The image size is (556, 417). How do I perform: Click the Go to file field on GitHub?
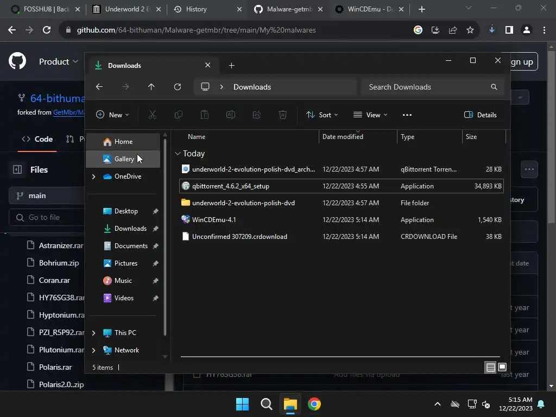(47, 217)
